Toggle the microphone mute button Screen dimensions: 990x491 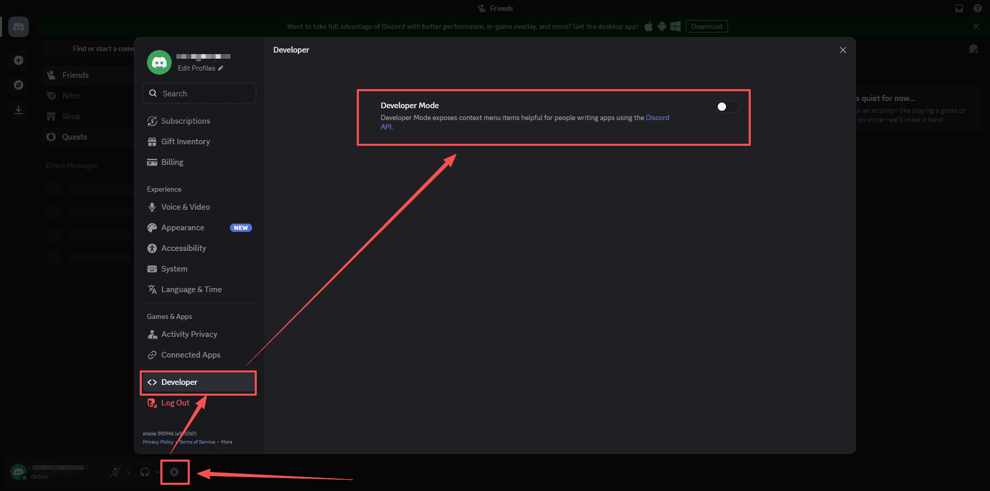coord(115,472)
